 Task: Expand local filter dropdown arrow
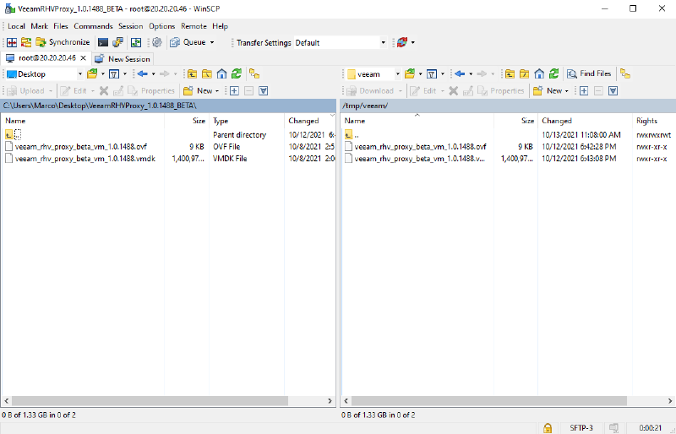pyautogui.click(x=125, y=74)
